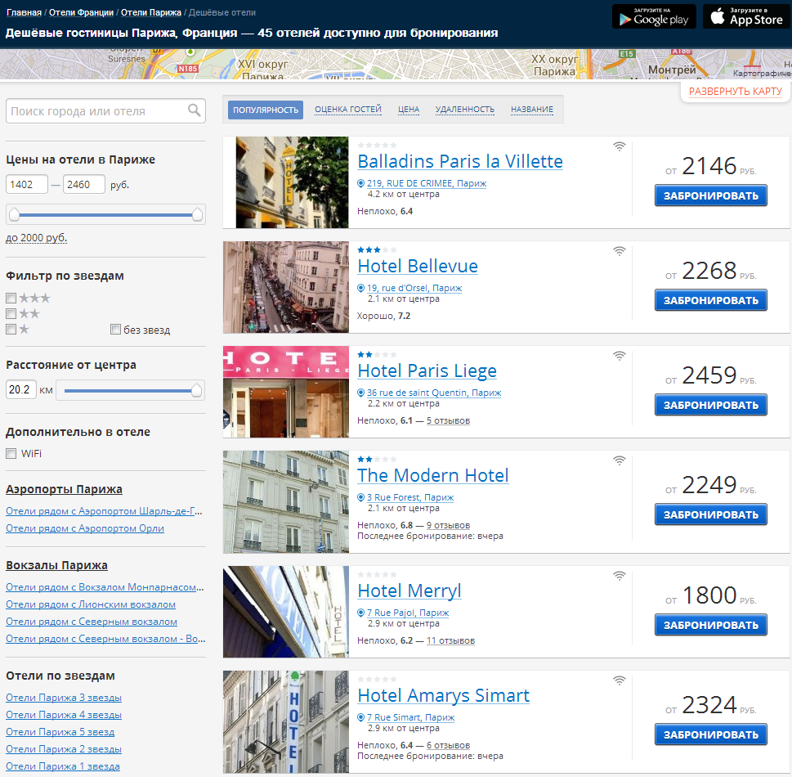Focus the city or hotel search field

coord(105,110)
